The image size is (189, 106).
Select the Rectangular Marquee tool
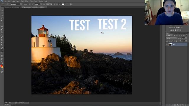(x=2, y=13)
